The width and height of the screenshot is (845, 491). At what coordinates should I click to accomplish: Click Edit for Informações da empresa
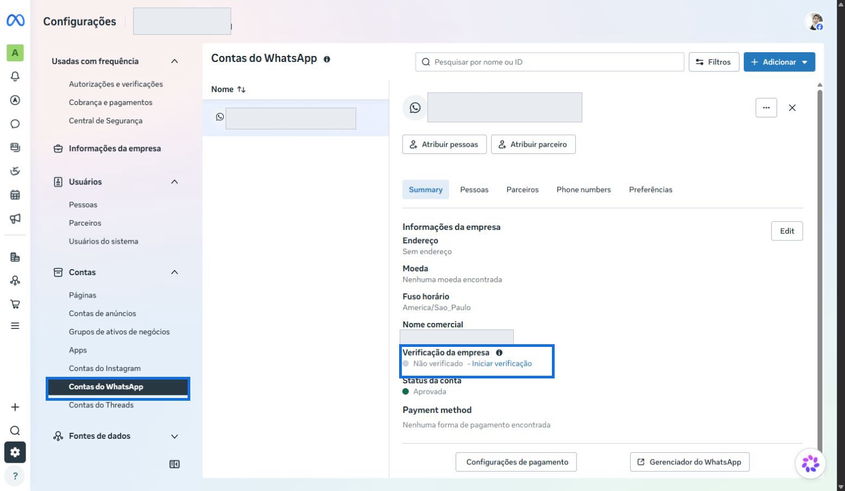point(787,231)
